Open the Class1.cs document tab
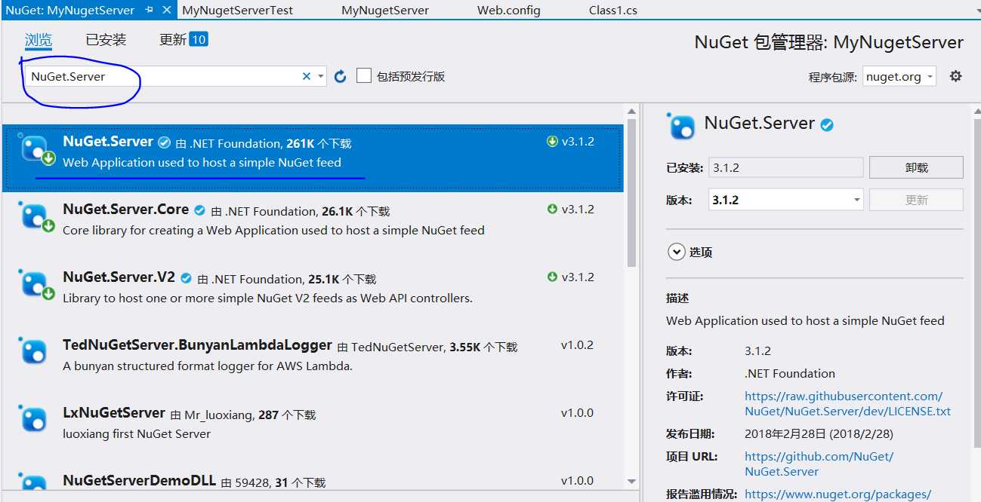Image resolution: width=981 pixels, height=502 pixels. pos(613,11)
